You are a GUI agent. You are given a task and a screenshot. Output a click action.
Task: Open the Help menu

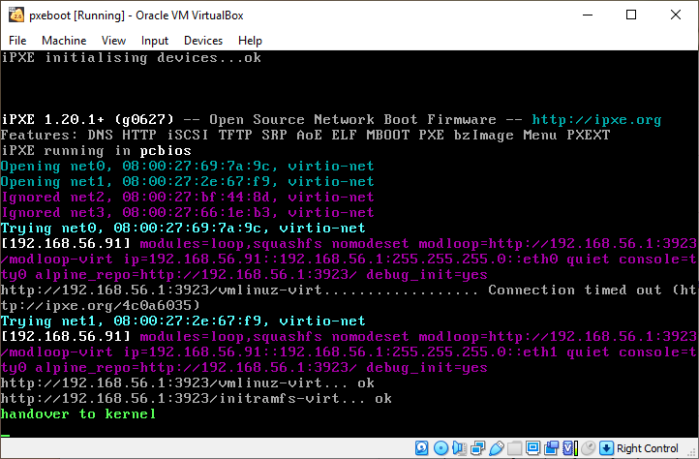(250, 41)
